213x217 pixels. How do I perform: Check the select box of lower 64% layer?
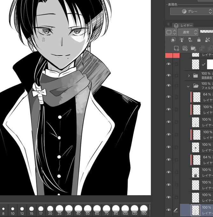[176, 160]
